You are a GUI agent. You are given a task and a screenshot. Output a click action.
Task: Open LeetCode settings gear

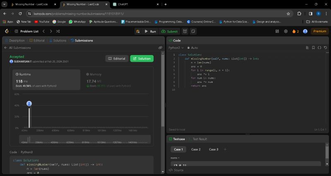(286, 31)
